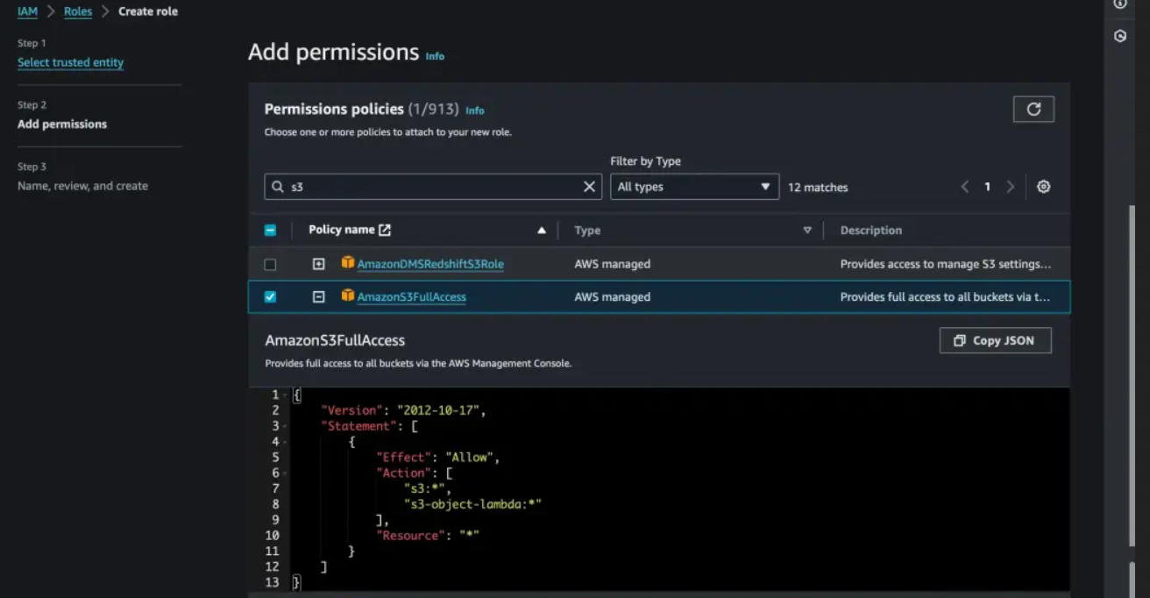Click the Policy name column header
This screenshot has width=1150, height=598.
click(x=342, y=230)
